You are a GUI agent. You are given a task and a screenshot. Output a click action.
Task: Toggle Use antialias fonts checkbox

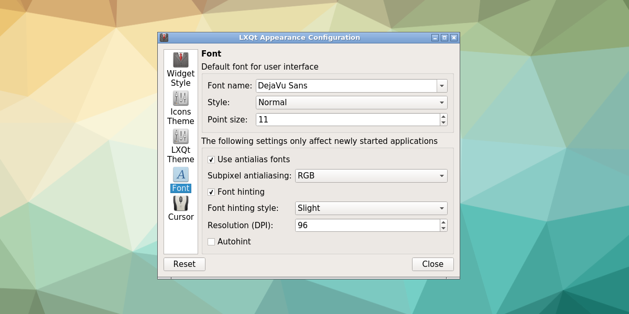tap(211, 160)
